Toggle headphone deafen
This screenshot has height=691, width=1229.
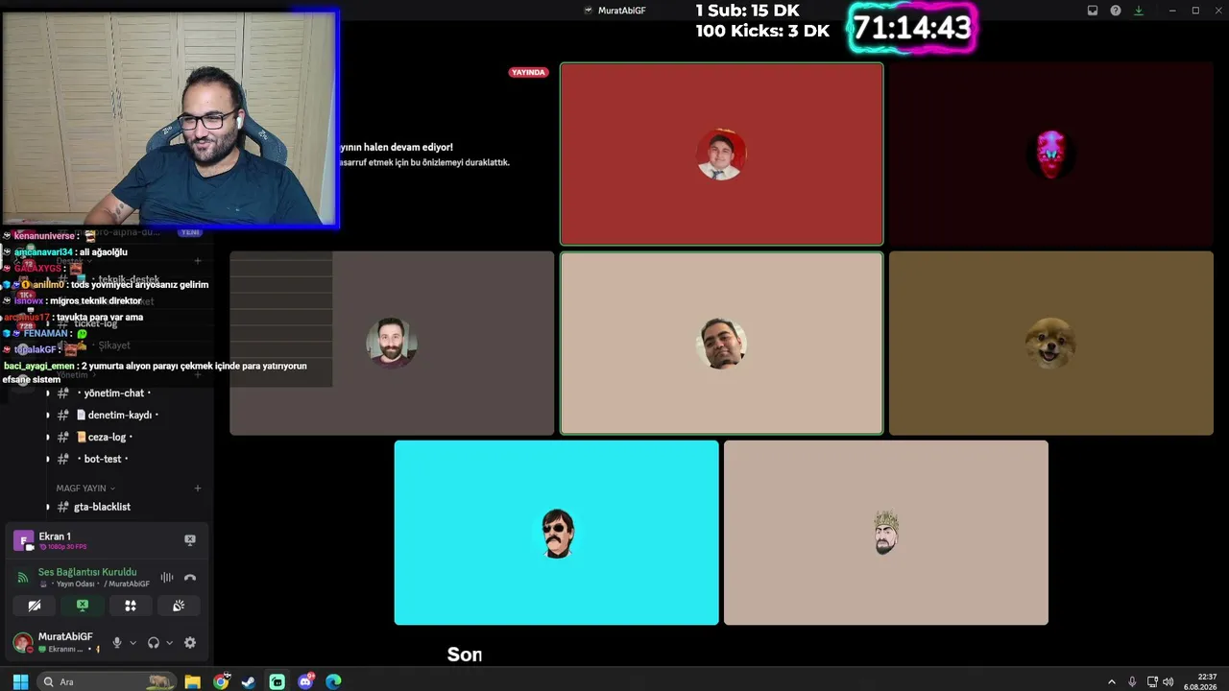[x=154, y=643]
